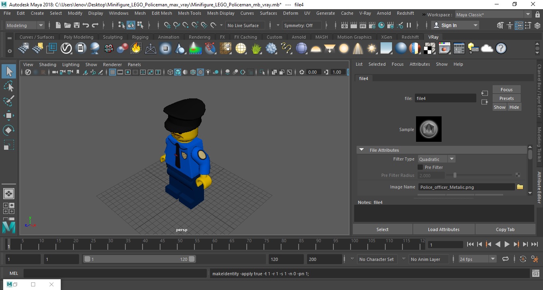Browse for Image Name file folder icon
The height and width of the screenshot is (290, 543).
point(520,187)
